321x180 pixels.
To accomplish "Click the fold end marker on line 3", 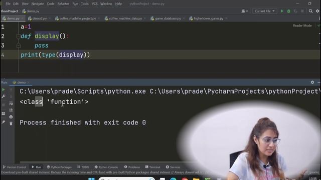I will [19, 45].
